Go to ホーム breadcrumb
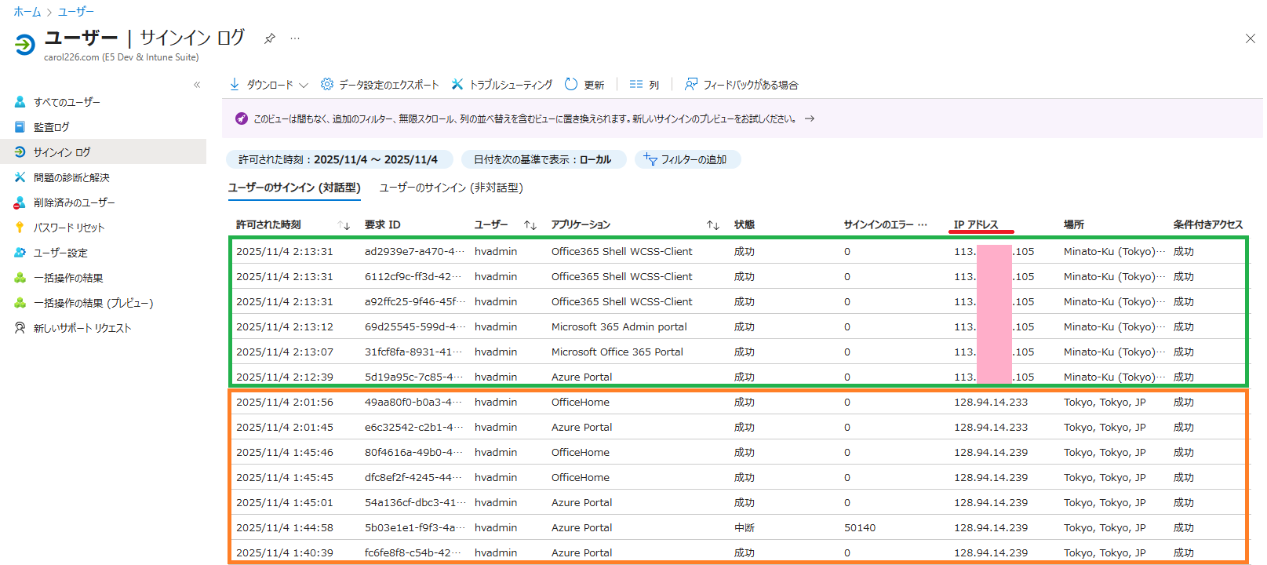 (x=27, y=12)
